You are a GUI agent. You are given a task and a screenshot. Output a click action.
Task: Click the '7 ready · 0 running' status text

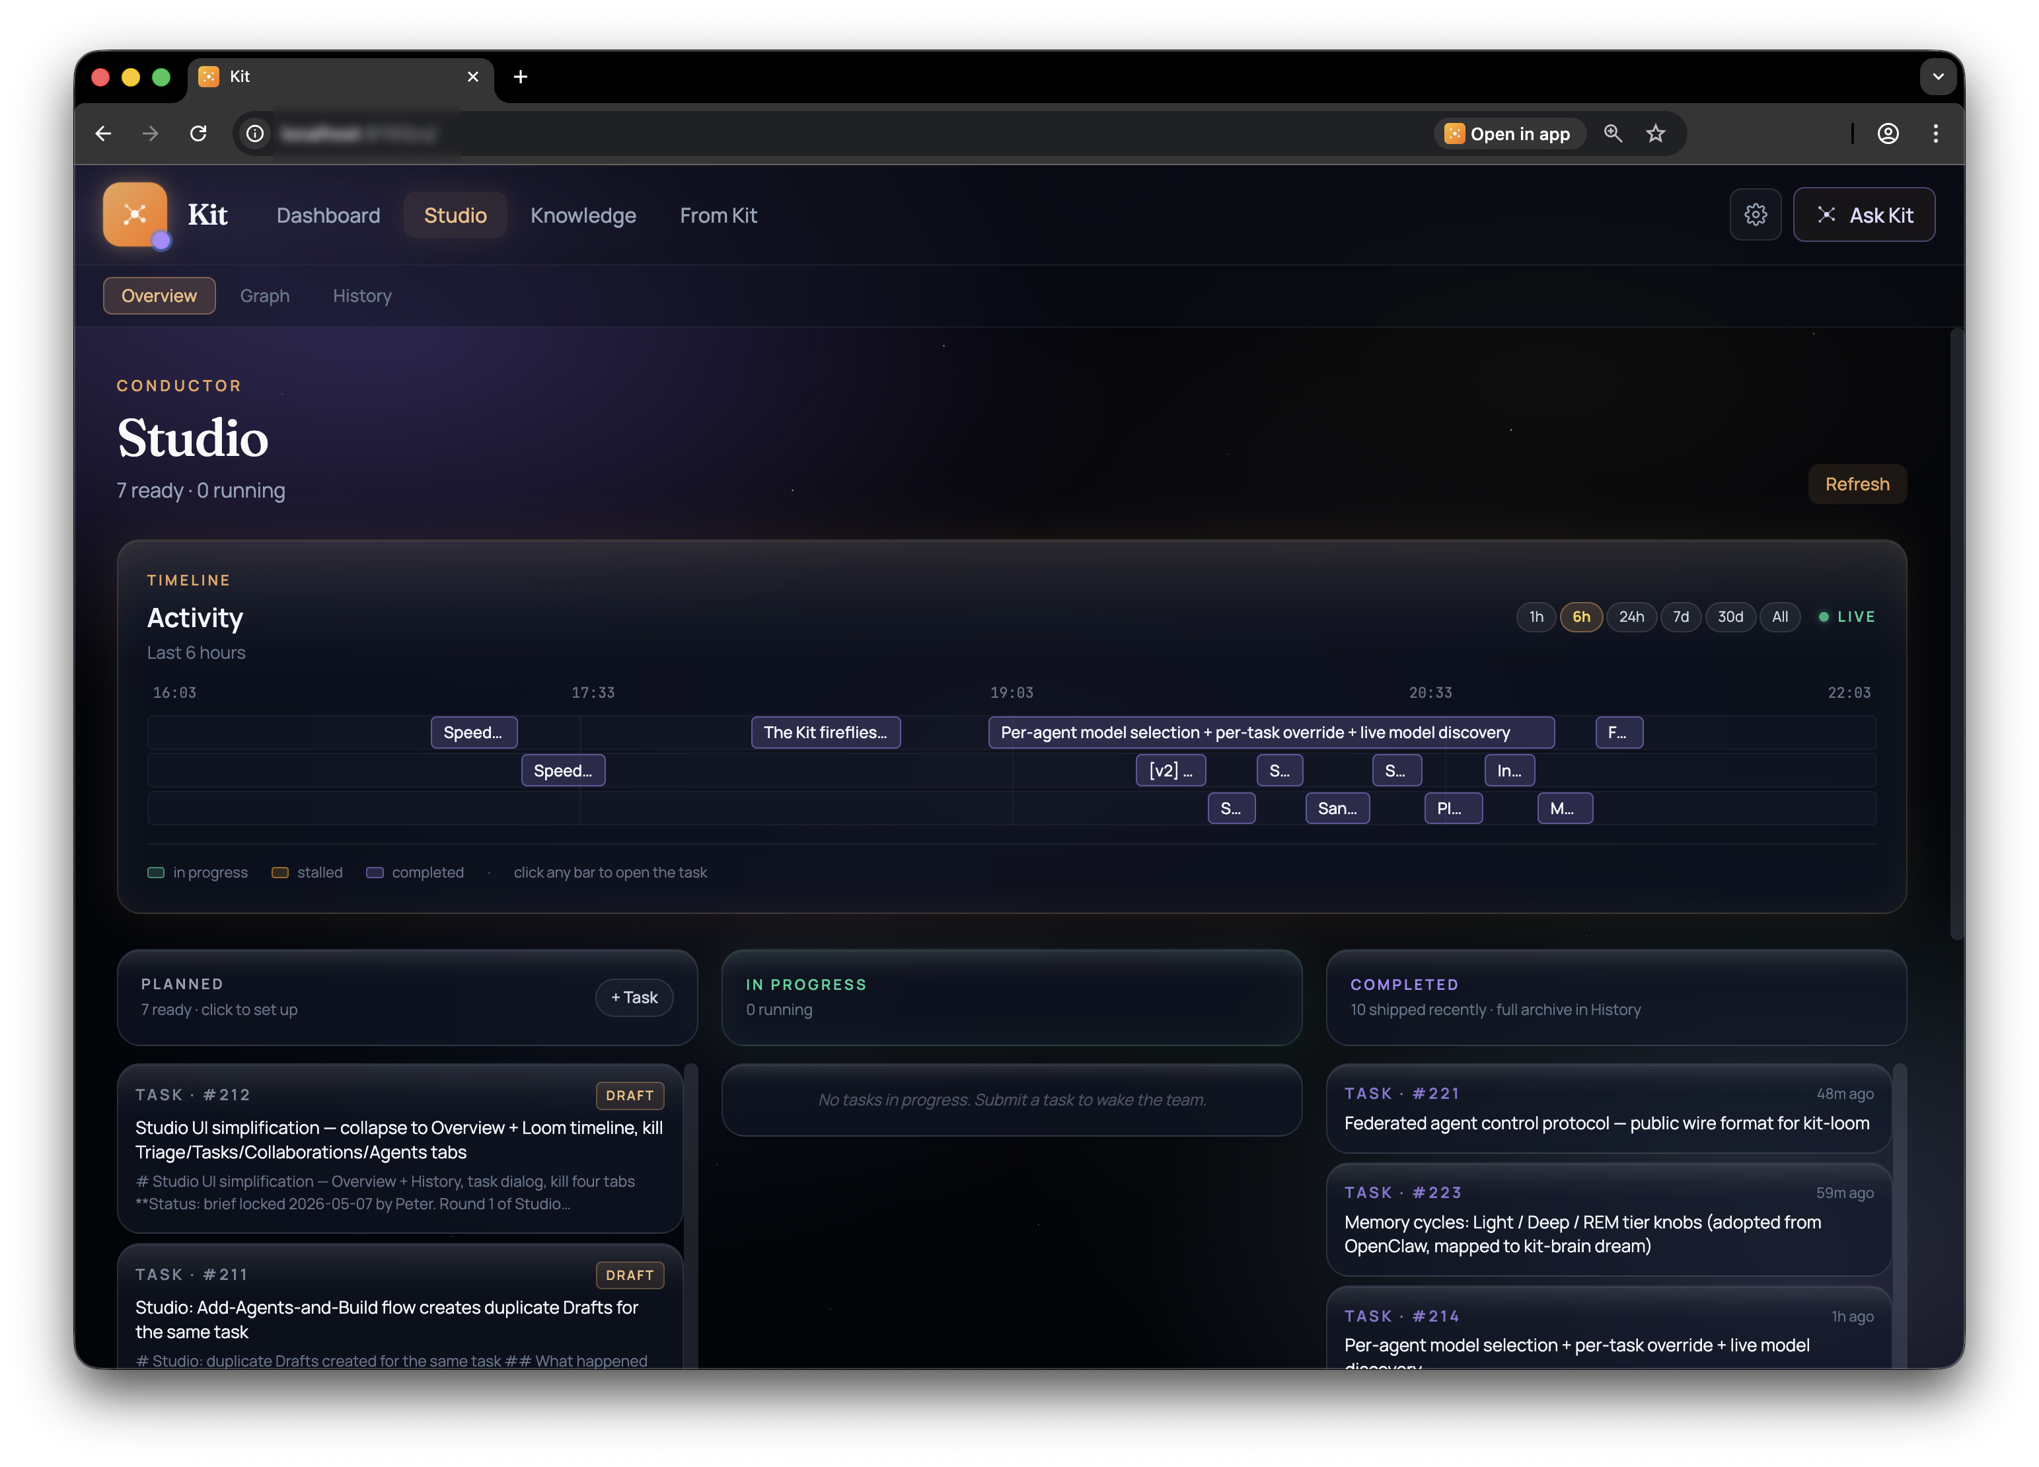(x=202, y=491)
